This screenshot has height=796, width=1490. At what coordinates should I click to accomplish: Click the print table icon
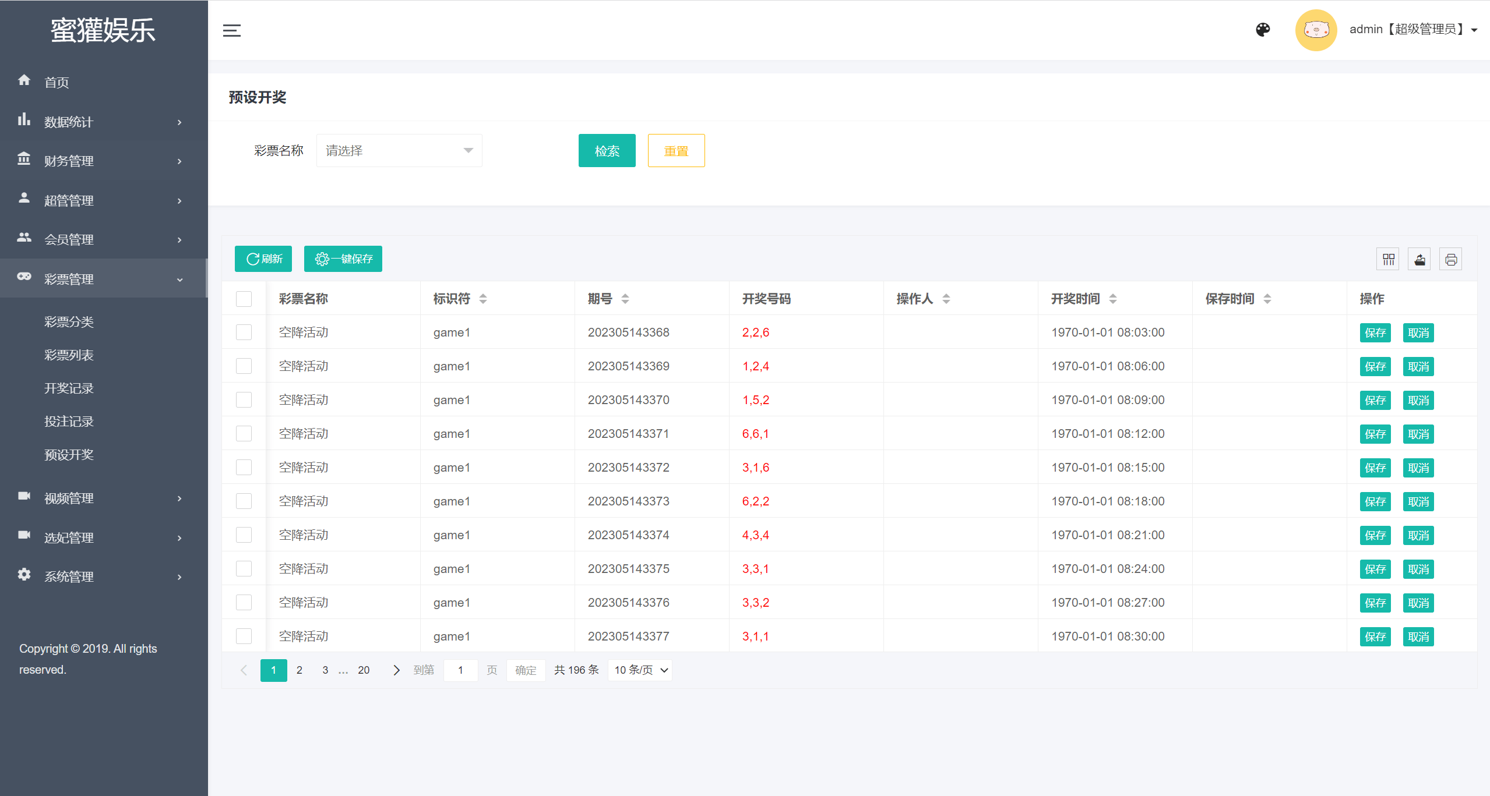point(1451,259)
